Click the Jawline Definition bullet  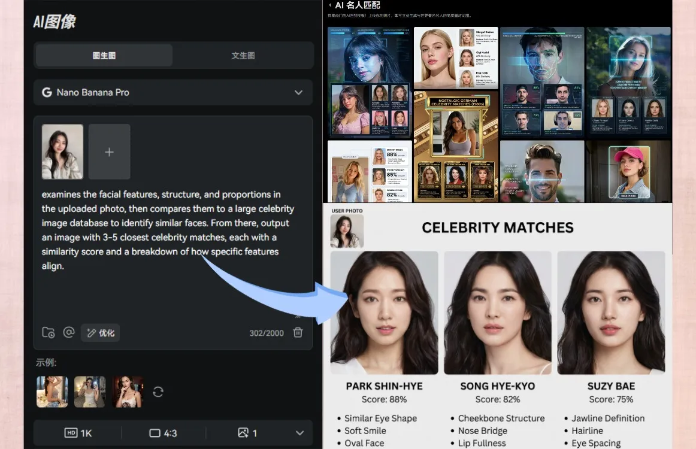tap(608, 418)
